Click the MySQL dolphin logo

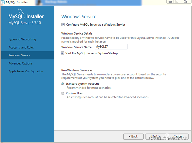pos(21,11)
